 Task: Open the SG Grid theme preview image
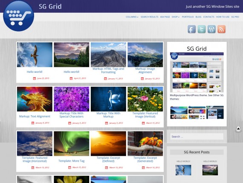pyautogui.click(x=197, y=72)
